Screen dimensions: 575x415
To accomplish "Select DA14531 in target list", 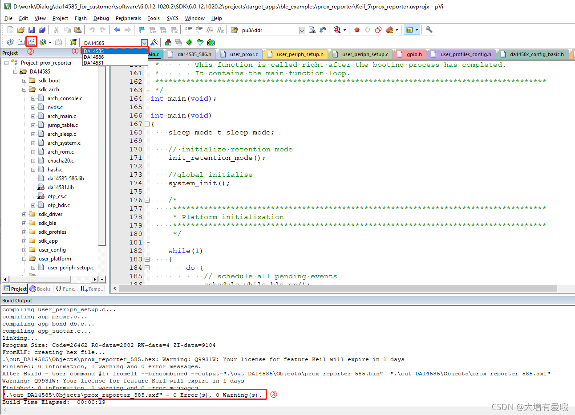I will [115, 63].
